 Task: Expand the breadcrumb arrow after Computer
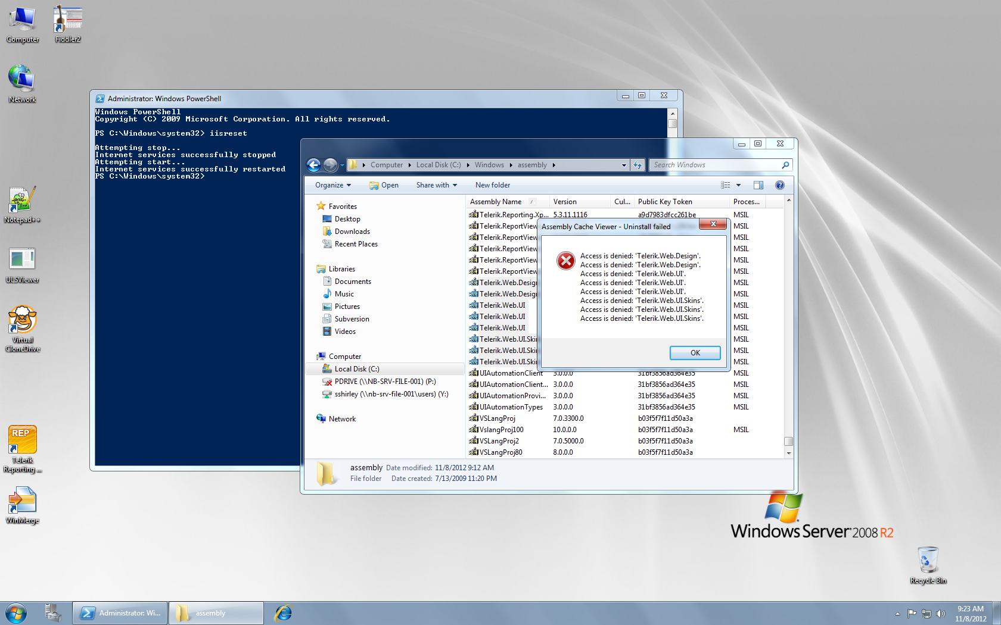pos(410,165)
